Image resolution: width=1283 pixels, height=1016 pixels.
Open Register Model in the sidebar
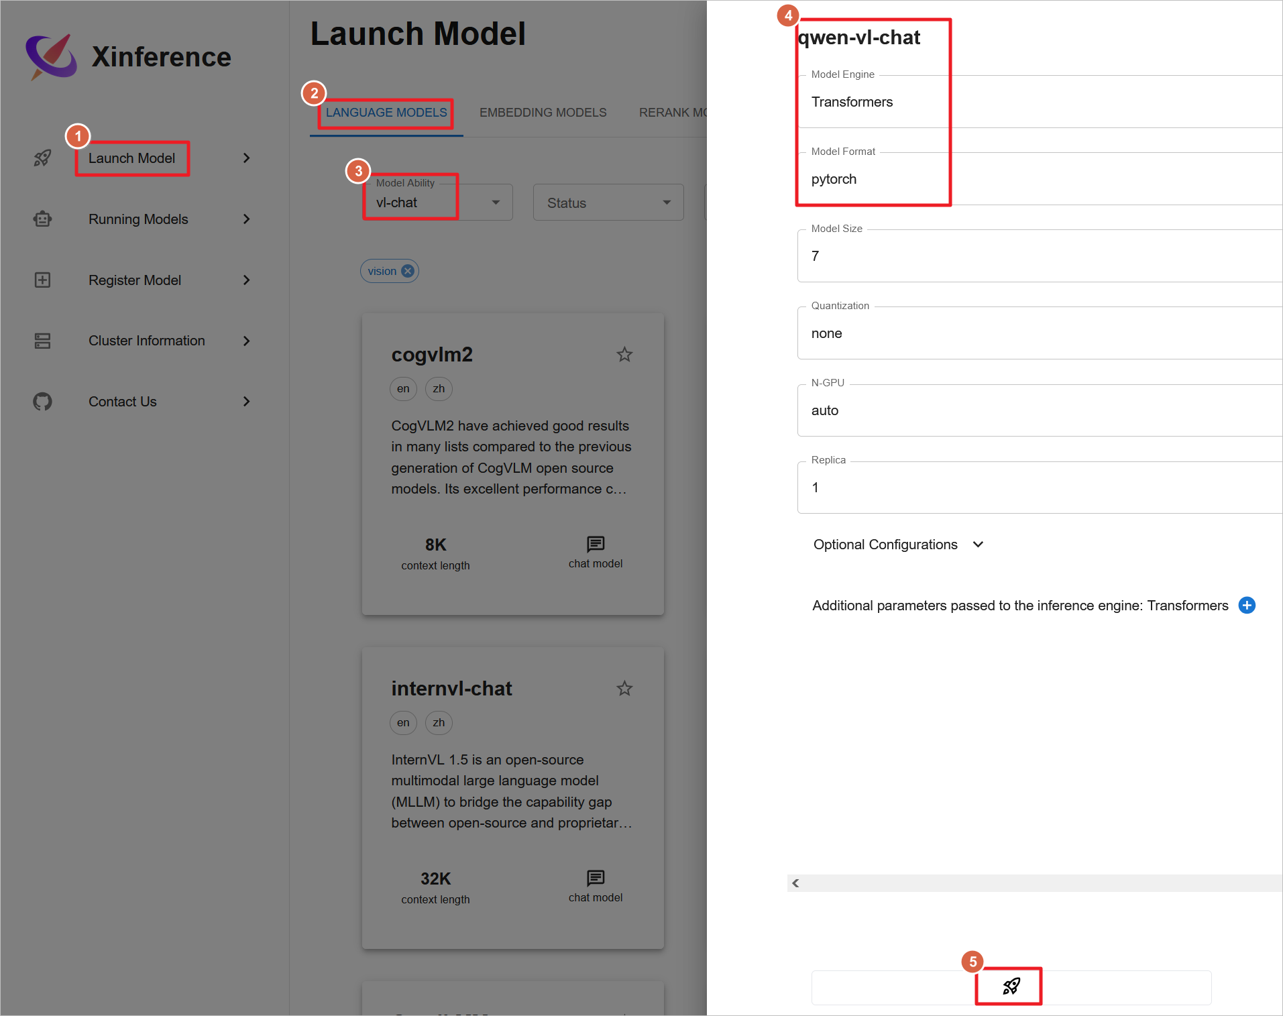click(143, 280)
